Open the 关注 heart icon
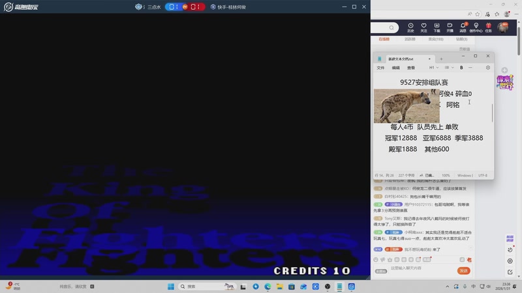This screenshot has width=522, height=293. pyautogui.click(x=423, y=27)
